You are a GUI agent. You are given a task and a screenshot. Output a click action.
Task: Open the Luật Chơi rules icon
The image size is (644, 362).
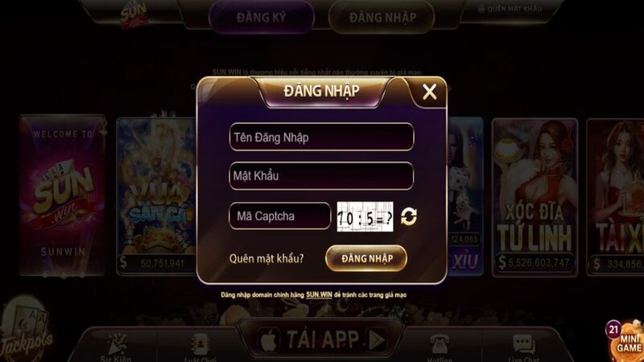point(200,344)
